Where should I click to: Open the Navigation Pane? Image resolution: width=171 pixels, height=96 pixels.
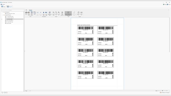[50, 13]
